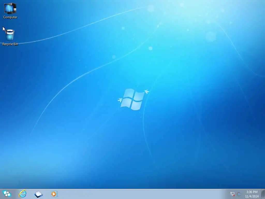Click the network status tray icon
Screen dimensions: 265x199
[233, 194]
